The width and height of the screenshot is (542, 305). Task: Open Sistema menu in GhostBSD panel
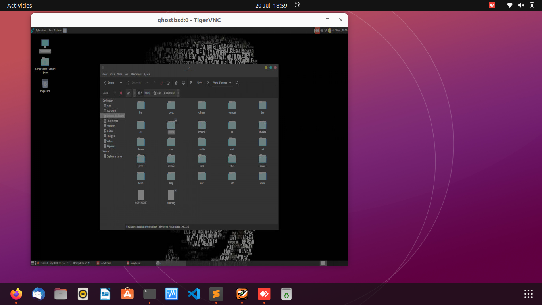point(58,31)
